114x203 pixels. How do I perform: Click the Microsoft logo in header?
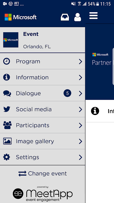[21, 17]
